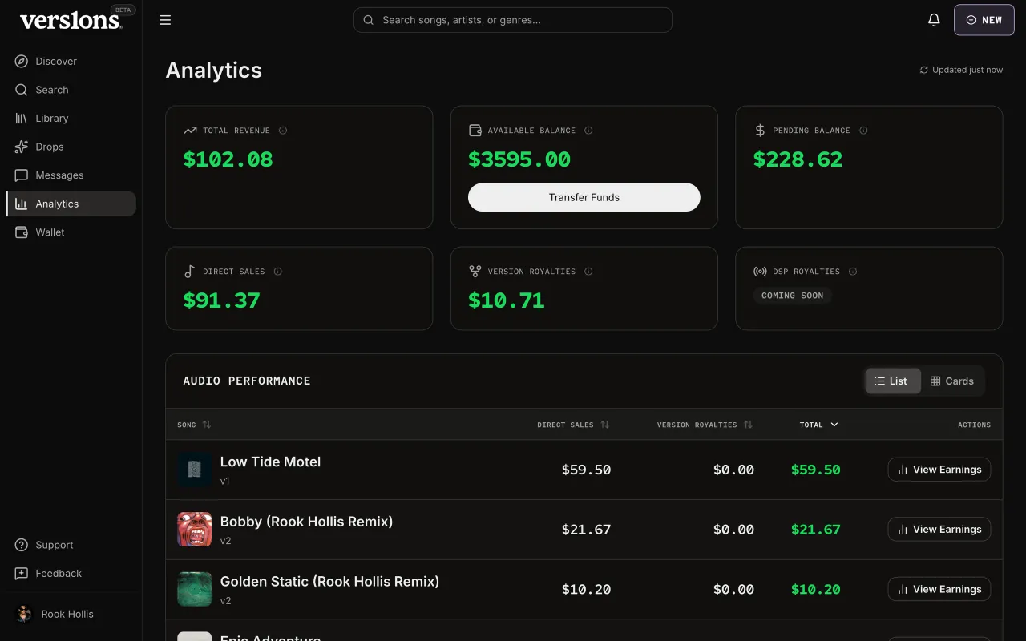Sort the table by the Direct Sales column
This screenshot has height=641, width=1026.
(x=573, y=425)
